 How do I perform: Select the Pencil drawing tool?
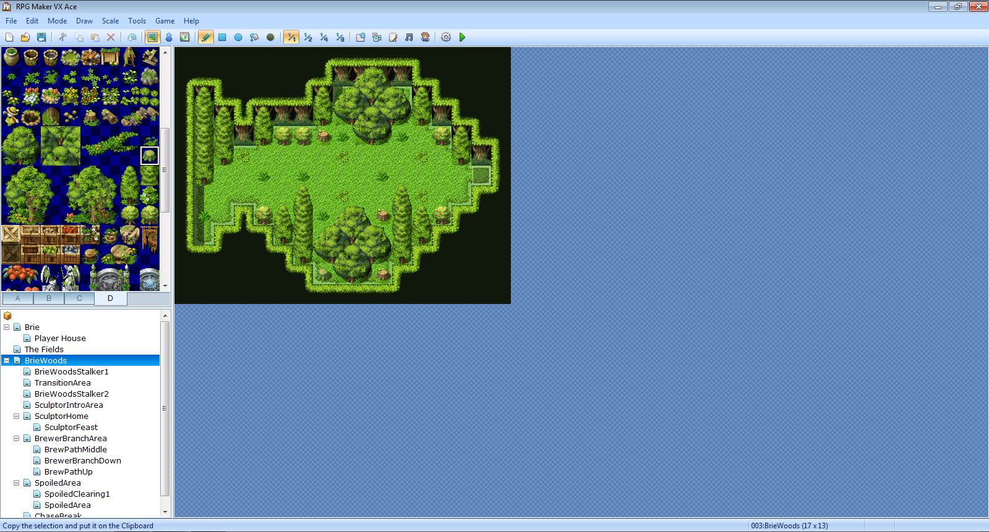(206, 37)
